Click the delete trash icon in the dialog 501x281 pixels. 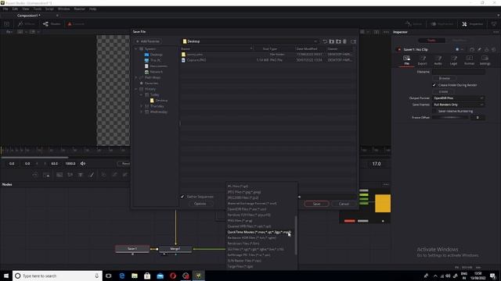[x=344, y=41]
